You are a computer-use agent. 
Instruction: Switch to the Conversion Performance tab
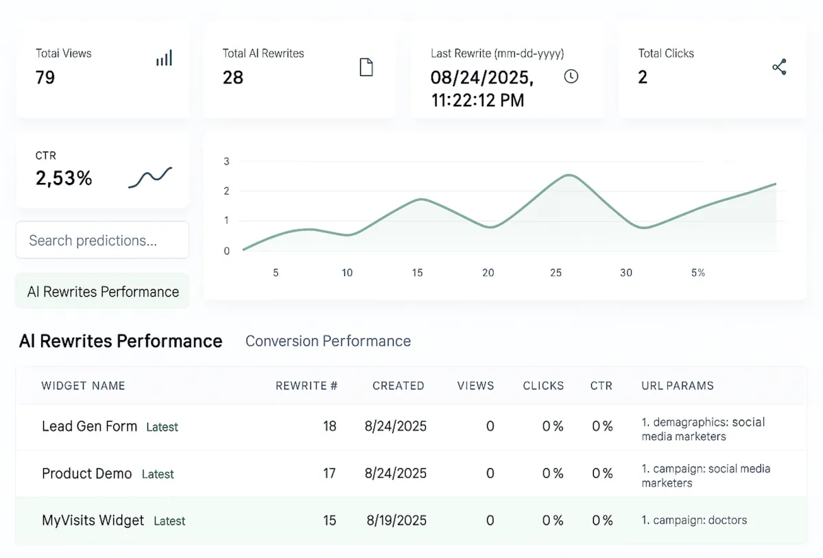(x=328, y=341)
